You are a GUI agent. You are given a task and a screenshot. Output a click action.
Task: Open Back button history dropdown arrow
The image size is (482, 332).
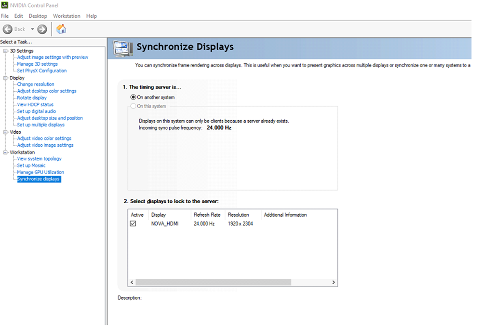[x=32, y=29]
